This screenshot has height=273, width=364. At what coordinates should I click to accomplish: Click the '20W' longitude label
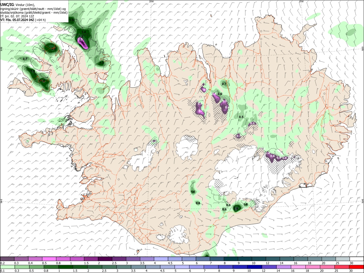(x=151, y=1)
